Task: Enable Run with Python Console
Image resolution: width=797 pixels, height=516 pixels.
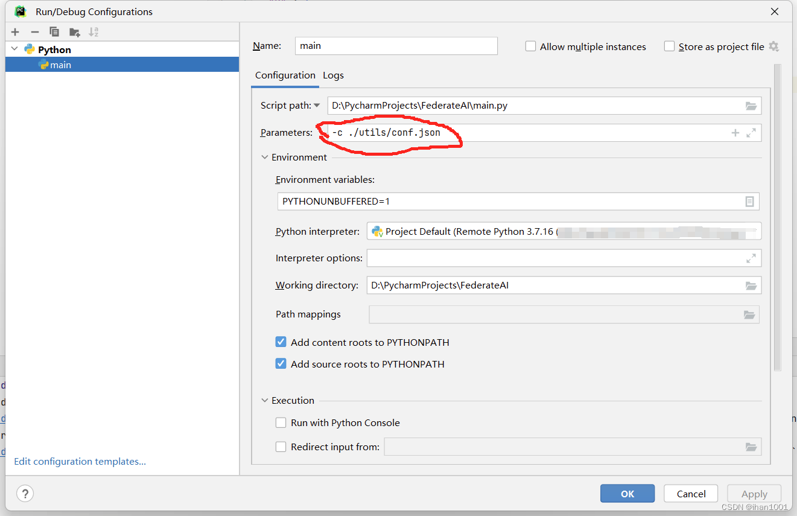Action: pos(281,422)
